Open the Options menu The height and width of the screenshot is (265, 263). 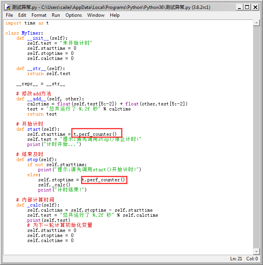click(74, 15)
